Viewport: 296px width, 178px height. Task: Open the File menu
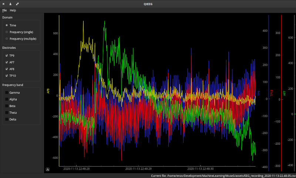point(4,10)
